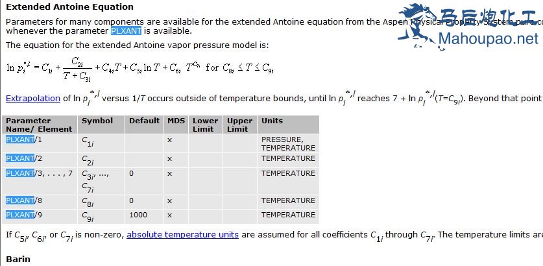Viewport: 543px width, 266px height.
Task: Click the Upper Limit column header
Action: pos(239,125)
